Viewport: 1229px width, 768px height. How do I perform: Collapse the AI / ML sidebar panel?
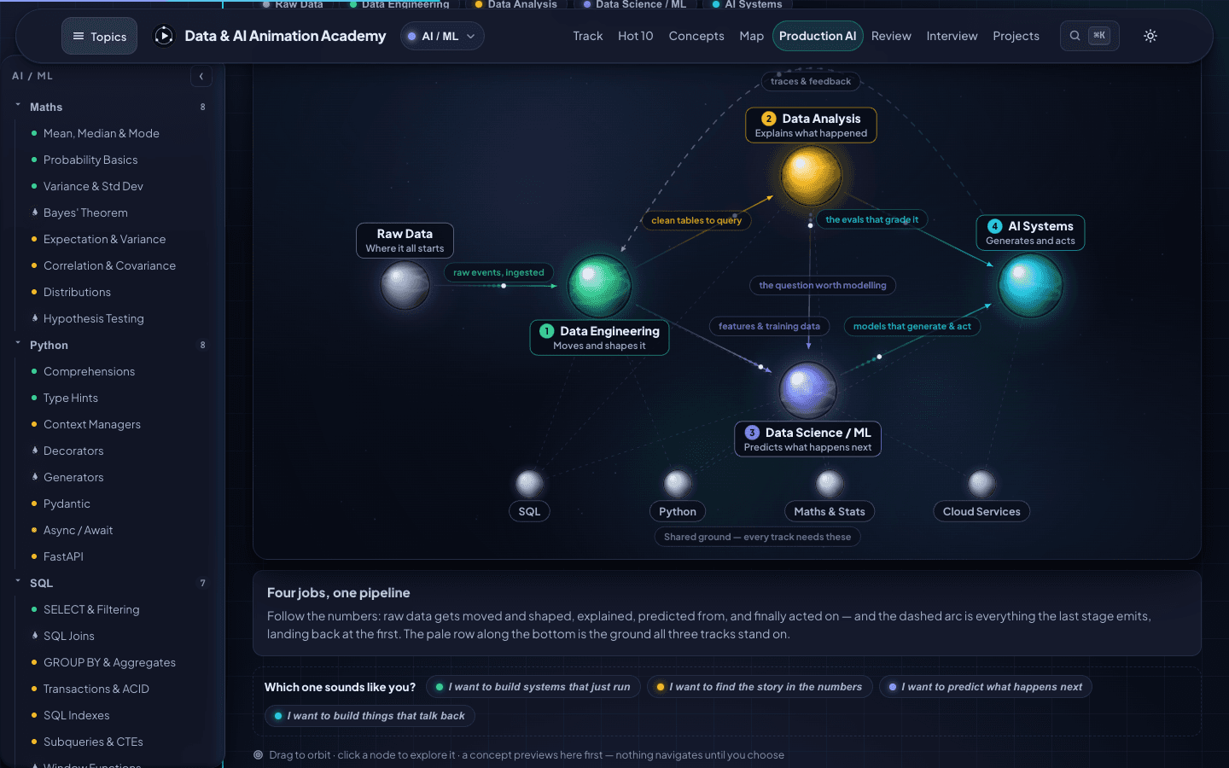point(201,76)
